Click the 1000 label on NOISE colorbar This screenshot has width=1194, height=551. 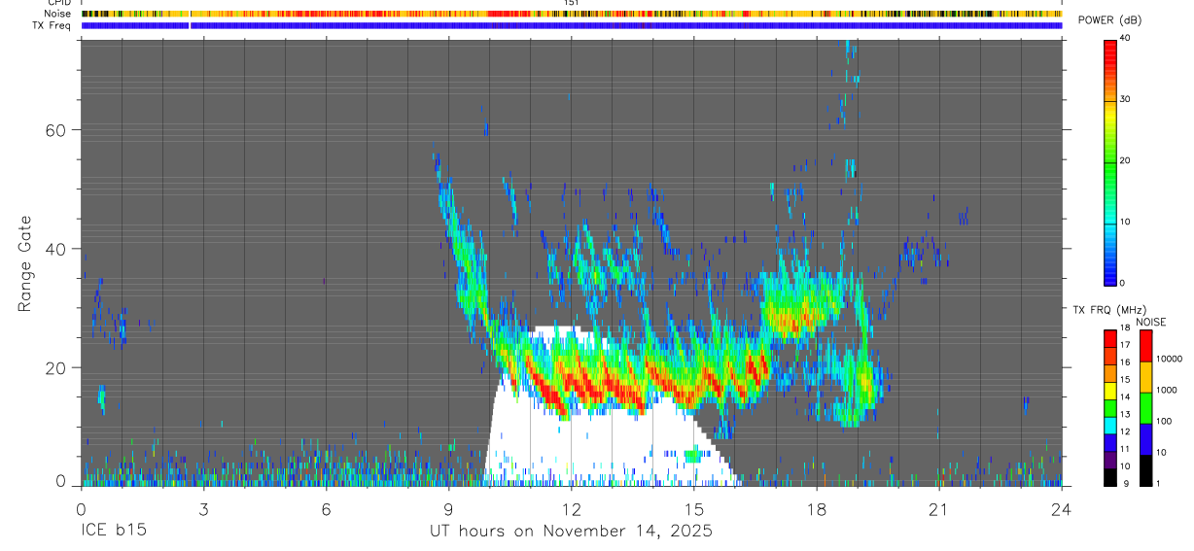click(1168, 390)
